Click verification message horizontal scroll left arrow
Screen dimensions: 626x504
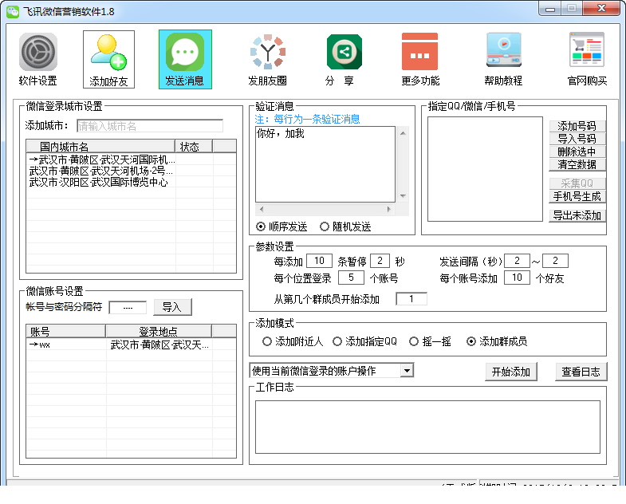[262, 209]
